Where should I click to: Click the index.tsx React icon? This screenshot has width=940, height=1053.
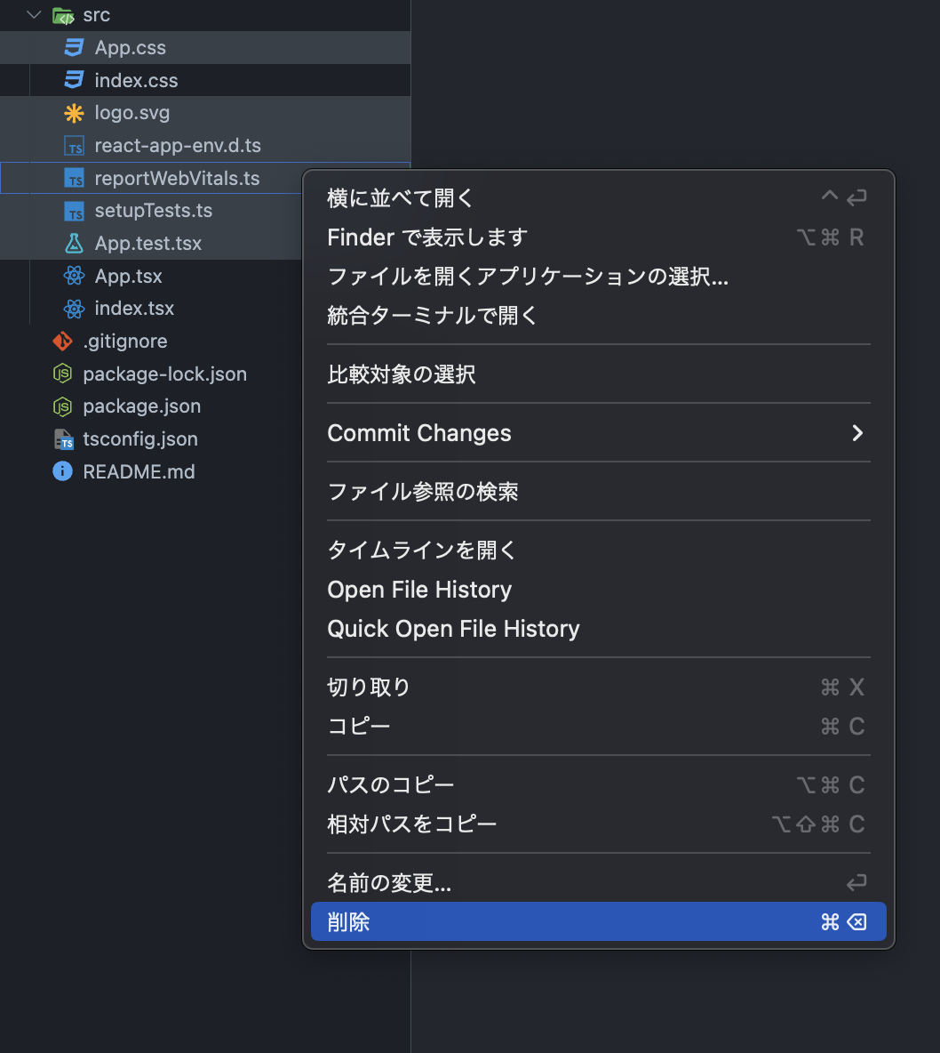click(74, 309)
